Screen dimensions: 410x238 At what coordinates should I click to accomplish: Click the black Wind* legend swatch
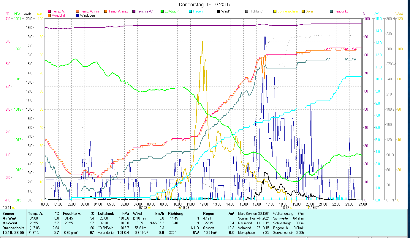click(218, 11)
